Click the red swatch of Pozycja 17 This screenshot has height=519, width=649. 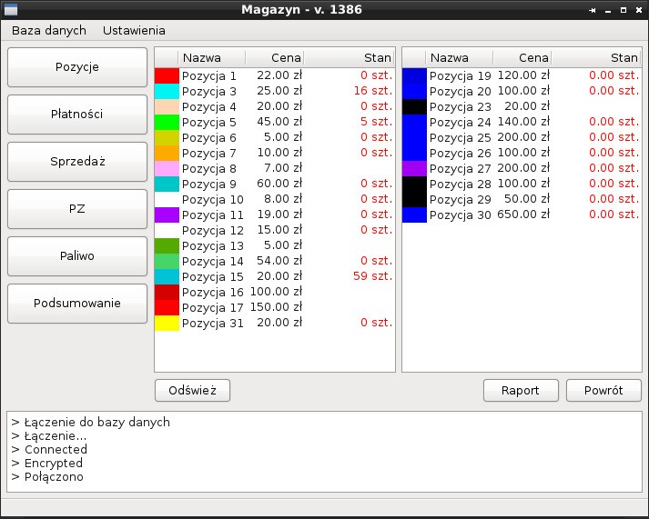pyautogui.click(x=167, y=307)
